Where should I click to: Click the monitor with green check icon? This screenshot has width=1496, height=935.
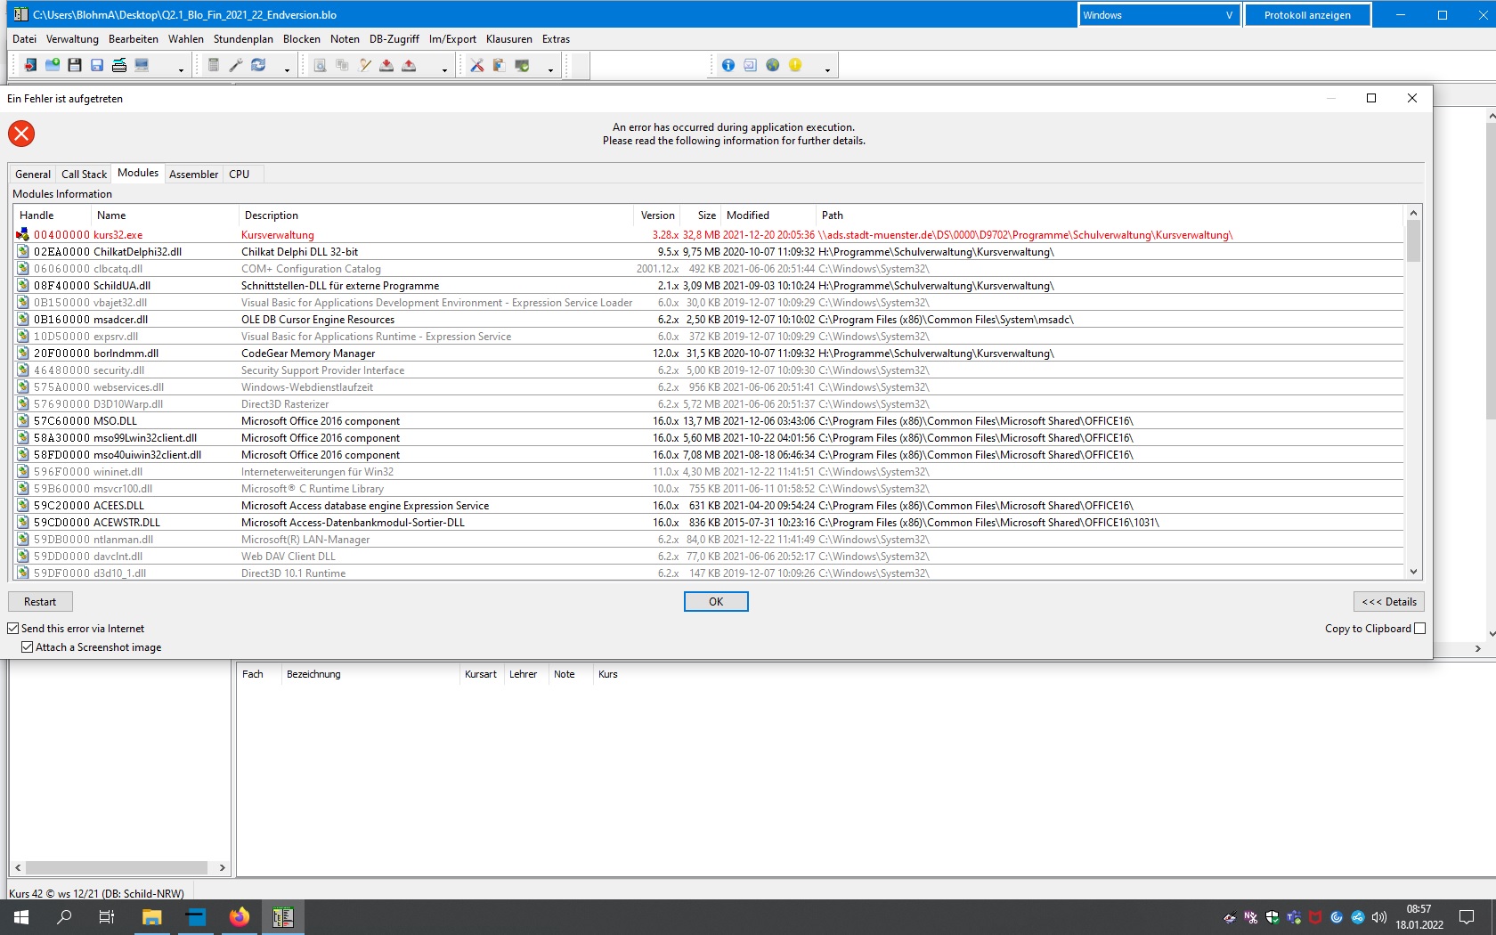tap(523, 65)
